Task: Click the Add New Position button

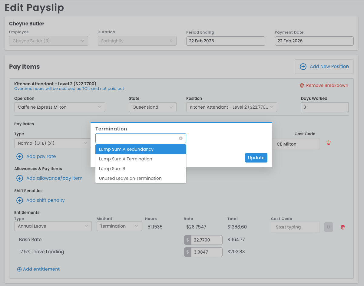Action: coord(324,67)
